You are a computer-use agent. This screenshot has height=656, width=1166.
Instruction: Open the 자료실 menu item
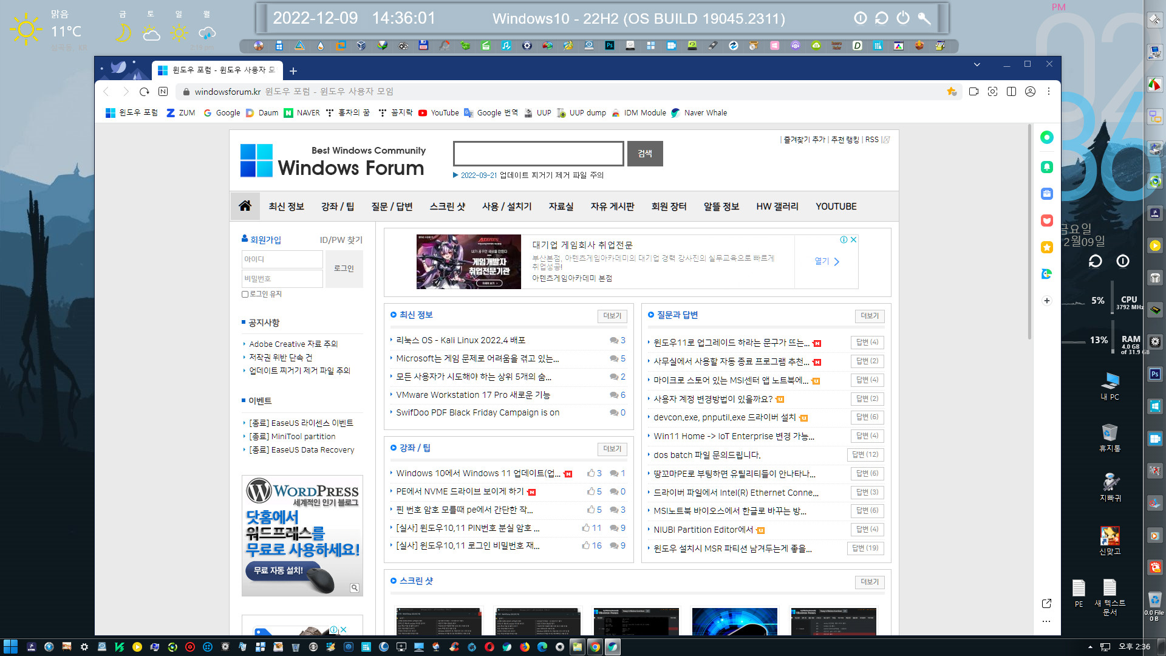coord(561,207)
